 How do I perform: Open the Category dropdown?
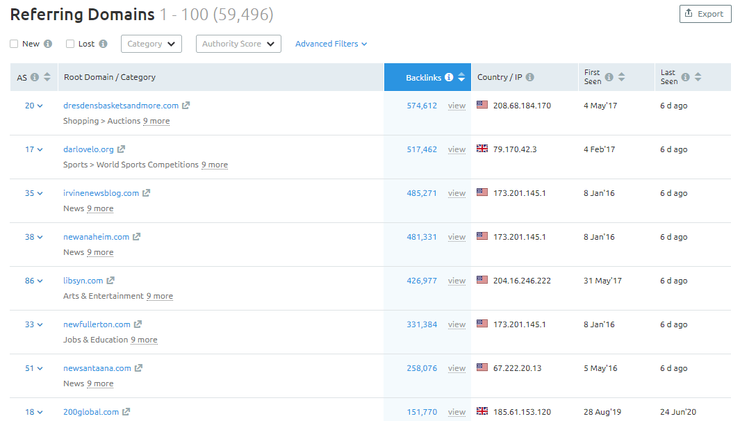(x=151, y=44)
